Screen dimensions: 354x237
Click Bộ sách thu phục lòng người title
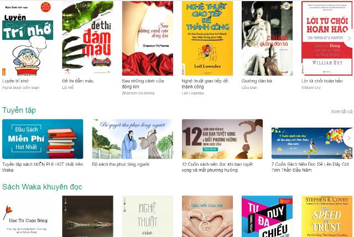pos(121,164)
